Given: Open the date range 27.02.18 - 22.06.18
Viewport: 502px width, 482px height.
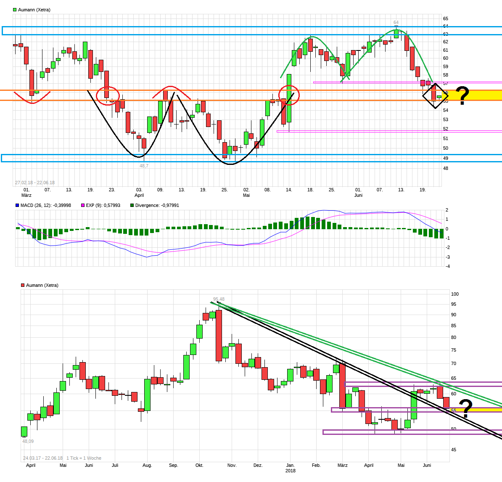Looking at the screenshot, I should [x=34, y=182].
